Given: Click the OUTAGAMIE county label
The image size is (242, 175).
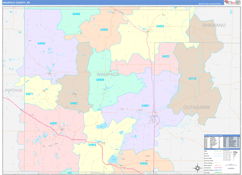Looking at the screenshot, I should [x=197, y=108].
